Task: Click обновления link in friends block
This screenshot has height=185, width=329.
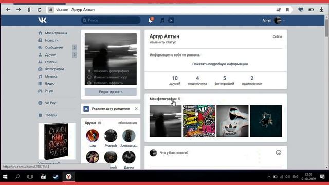Action: point(127,123)
